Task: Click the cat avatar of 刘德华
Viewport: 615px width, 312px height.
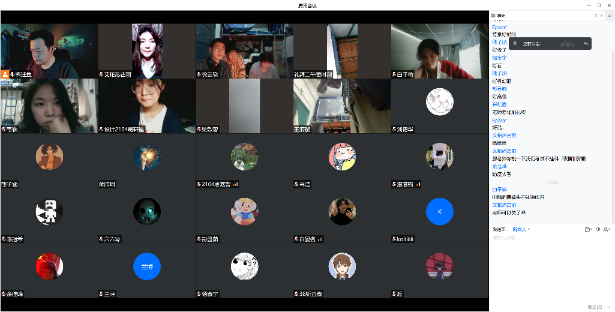Action: (440, 101)
